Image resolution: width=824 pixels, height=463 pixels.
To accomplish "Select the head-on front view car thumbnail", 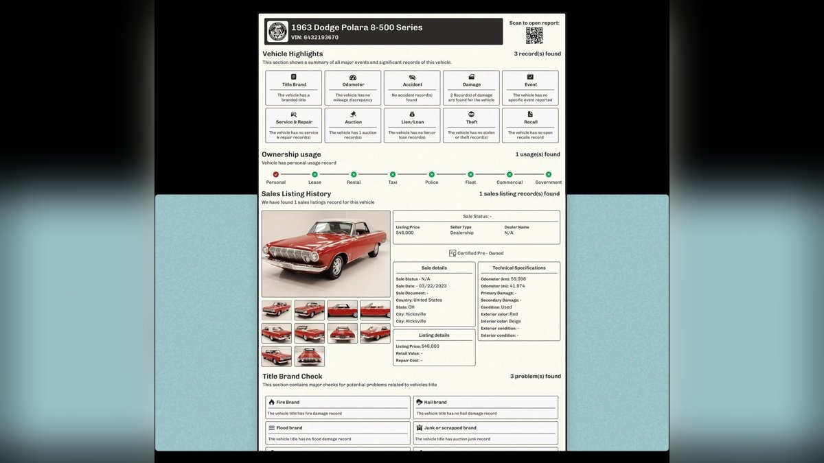I will coord(310,356).
